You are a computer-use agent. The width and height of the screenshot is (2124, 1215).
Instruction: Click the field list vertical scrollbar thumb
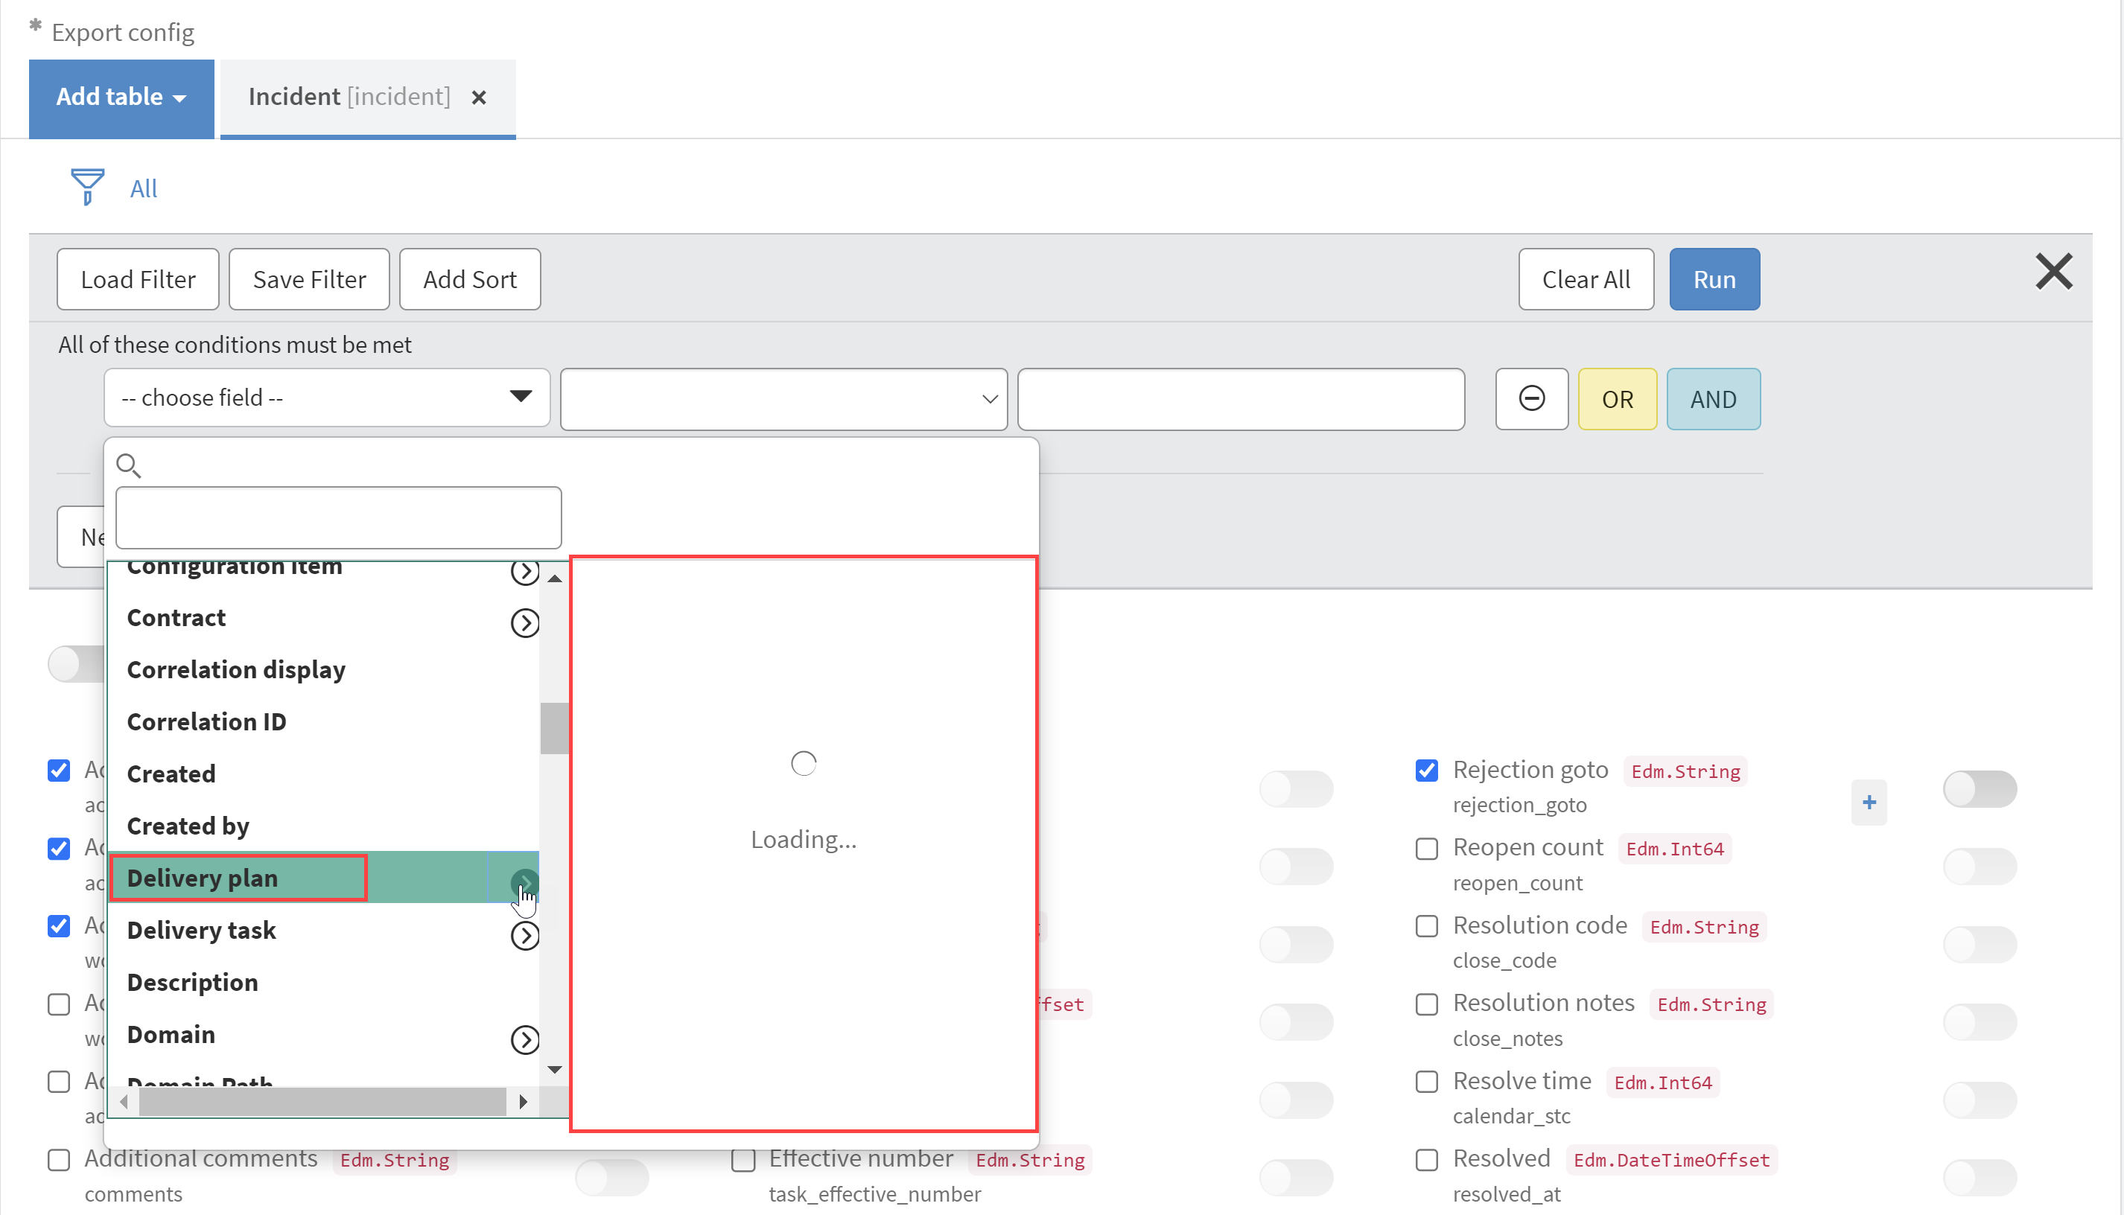click(553, 729)
